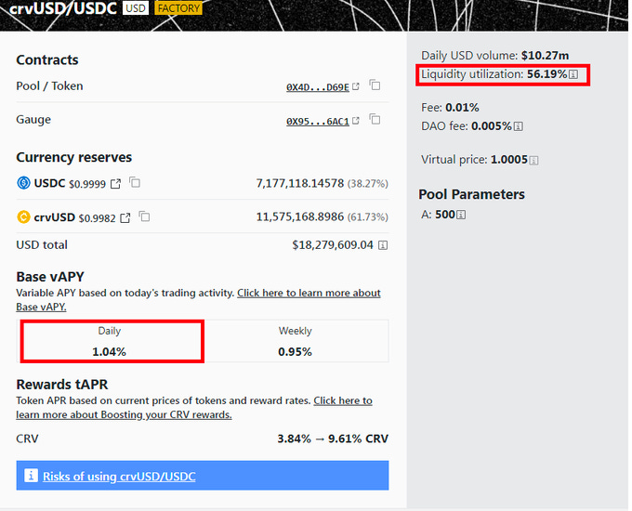The height and width of the screenshot is (511, 632).
Task: Click the USDC reserve amount 7,177,118.14578
Action: pos(300,183)
